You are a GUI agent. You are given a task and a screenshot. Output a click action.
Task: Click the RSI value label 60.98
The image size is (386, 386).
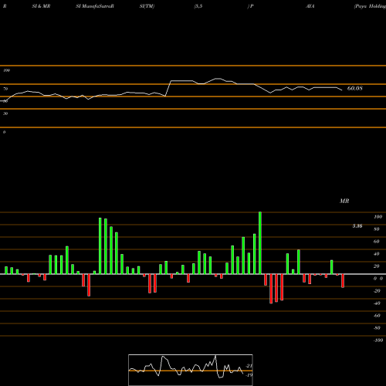coord(355,88)
